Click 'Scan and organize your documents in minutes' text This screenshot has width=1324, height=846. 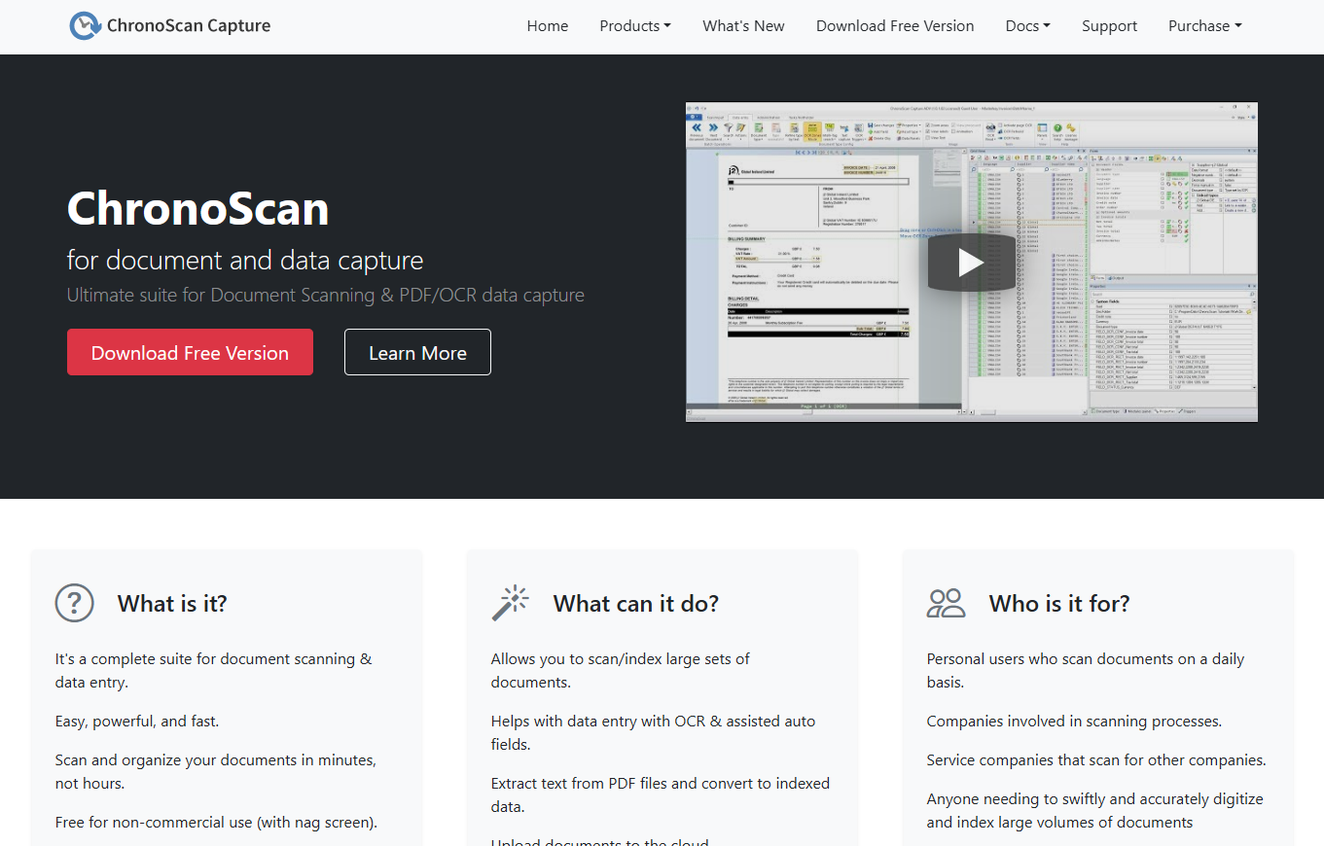pyautogui.click(x=216, y=772)
